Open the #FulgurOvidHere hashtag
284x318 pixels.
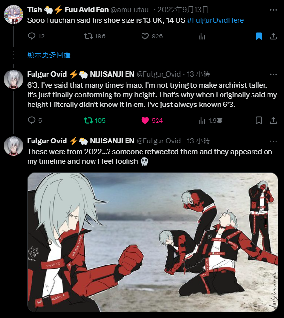[x=216, y=20]
